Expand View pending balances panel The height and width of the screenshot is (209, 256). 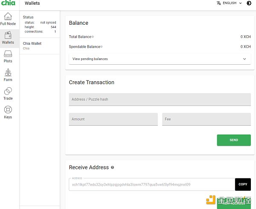pos(158,59)
